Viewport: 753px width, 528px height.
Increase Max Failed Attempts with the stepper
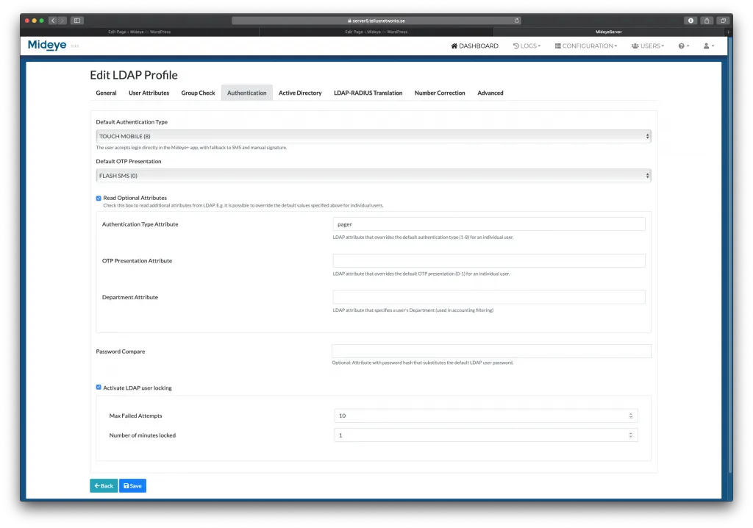(x=630, y=413)
